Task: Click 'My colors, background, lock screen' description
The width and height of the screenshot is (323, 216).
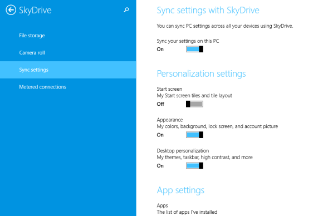Action: click(217, 126)
